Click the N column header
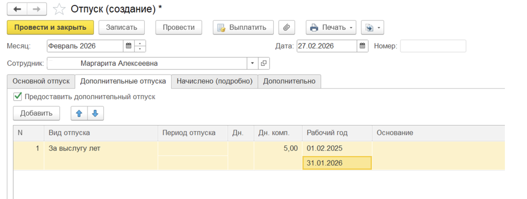The height and width of the screenshot is (199, 527). pos(29,133)
